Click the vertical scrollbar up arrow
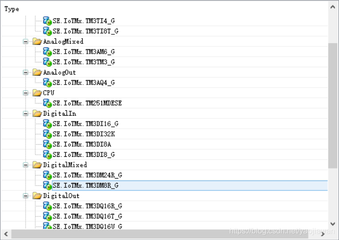Viewport: 339px width, 240px height. pos(333,7)
